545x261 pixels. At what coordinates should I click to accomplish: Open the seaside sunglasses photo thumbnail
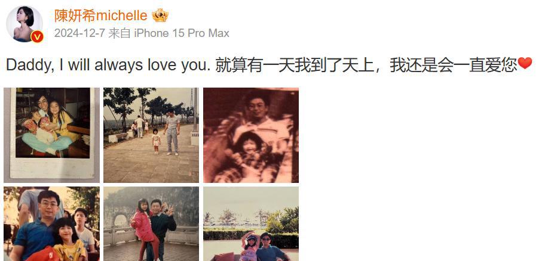click(x=251, y=224)
